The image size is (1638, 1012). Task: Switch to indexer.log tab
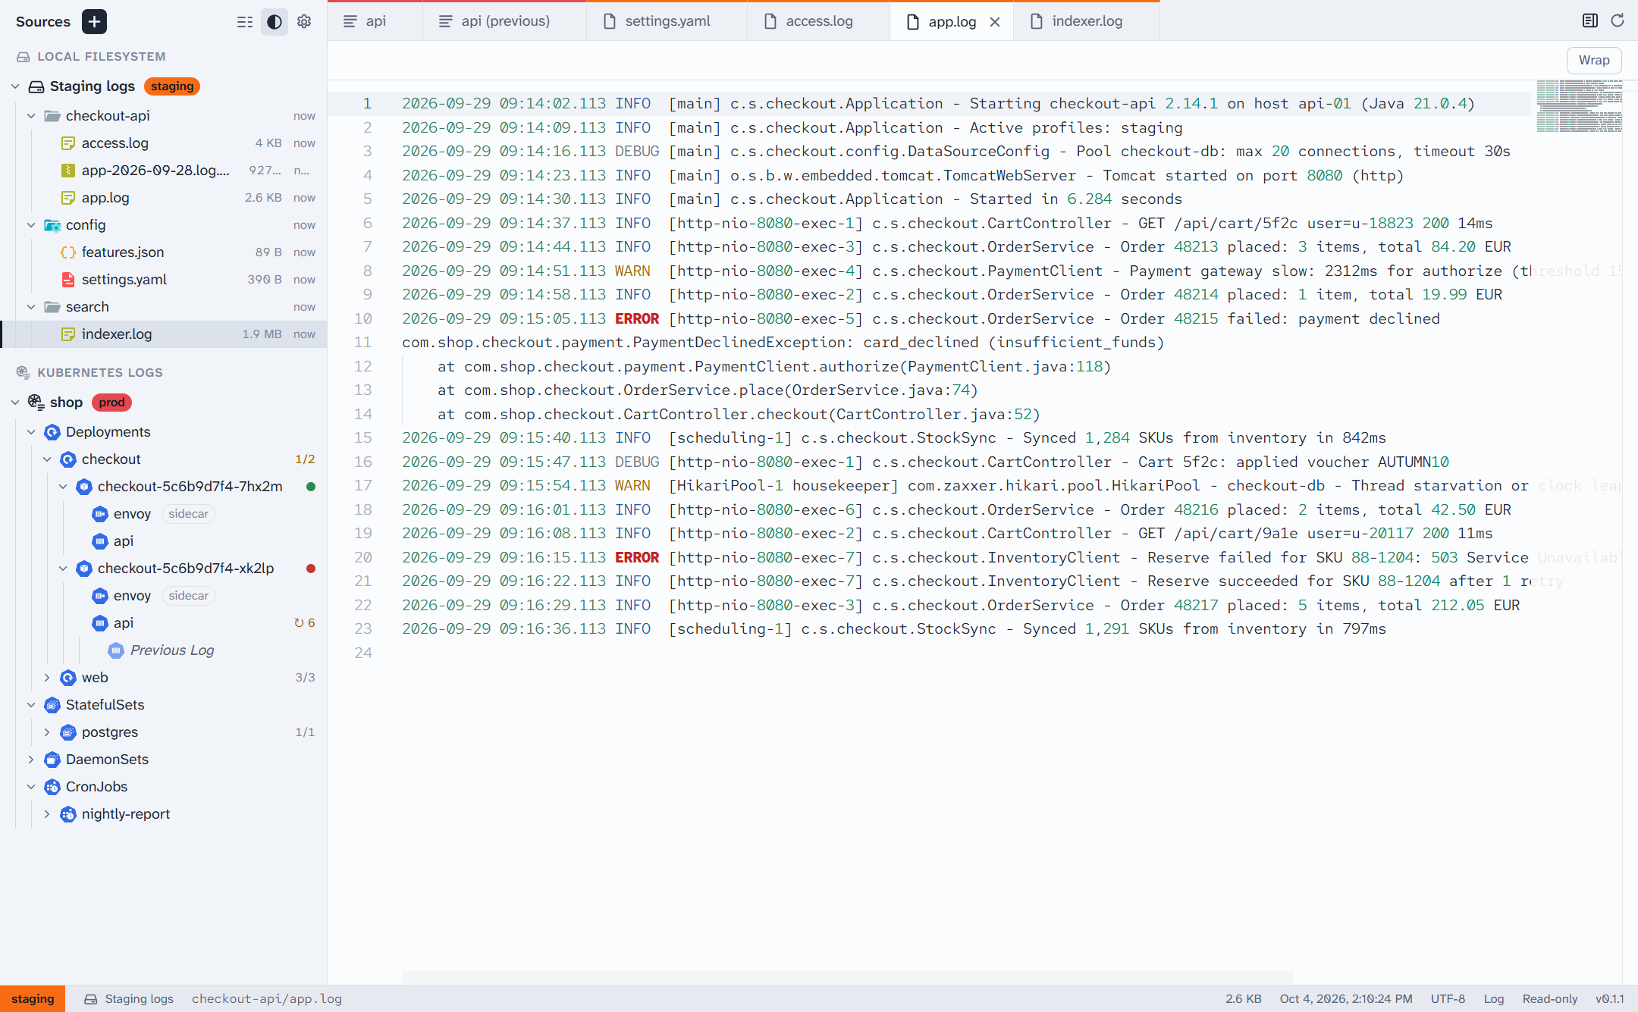click(1087, 21)
